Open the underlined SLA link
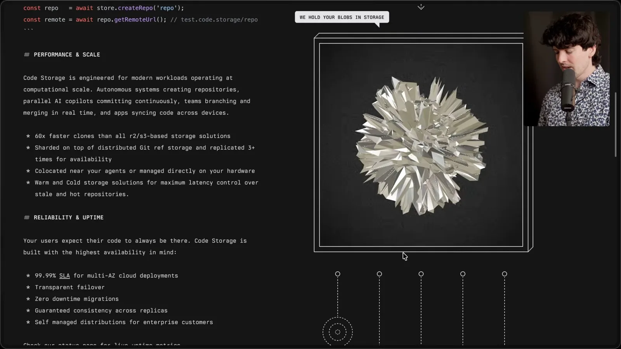 (x=64, y=276)
